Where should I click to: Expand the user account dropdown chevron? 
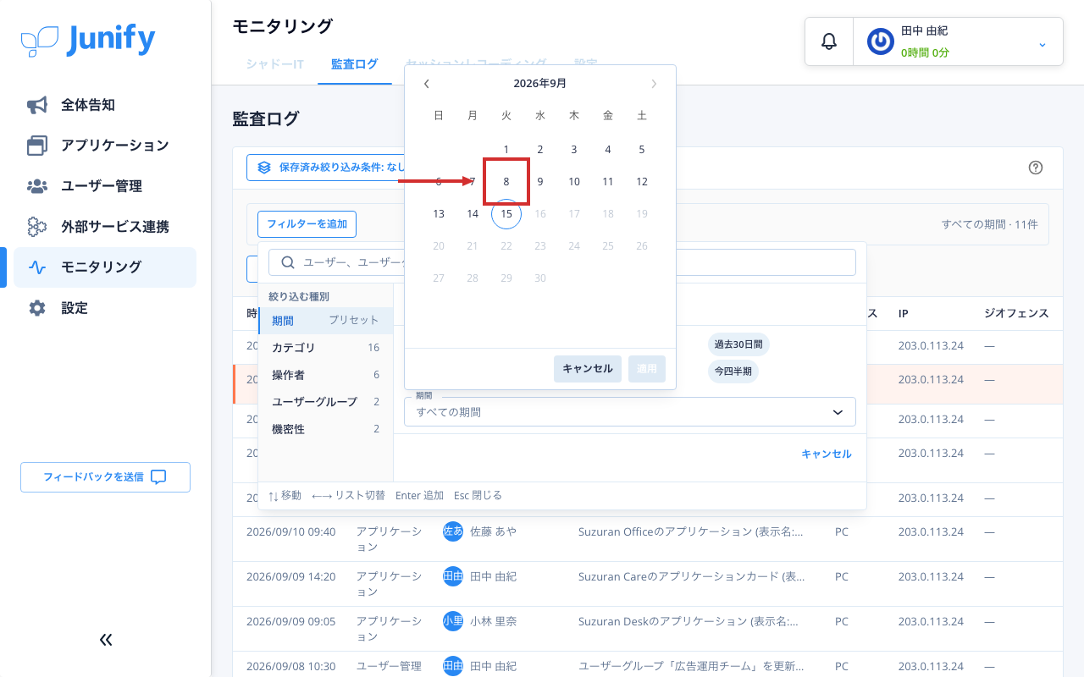tap(1043, 44)
